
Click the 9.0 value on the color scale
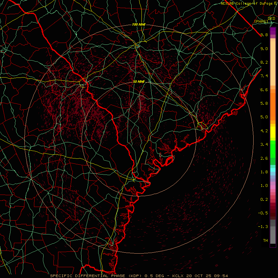(264, 48)
